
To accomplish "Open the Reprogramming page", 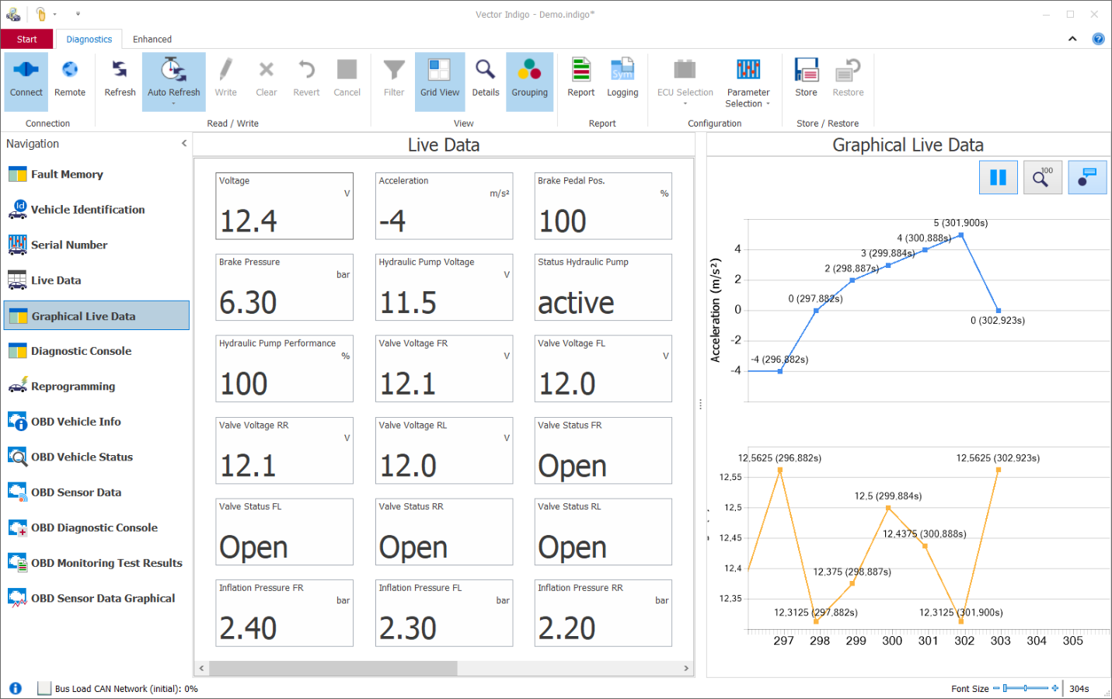I will click(96, 386).
